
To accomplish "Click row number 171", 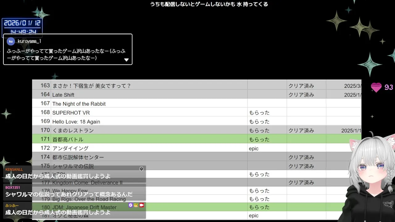I will click(45, 139).
